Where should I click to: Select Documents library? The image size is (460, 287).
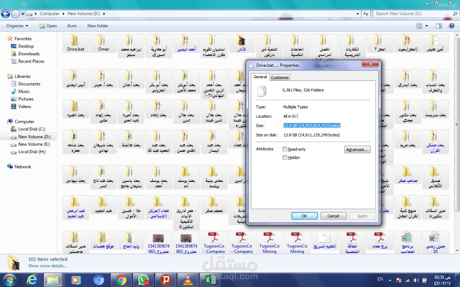pos(29,84)
